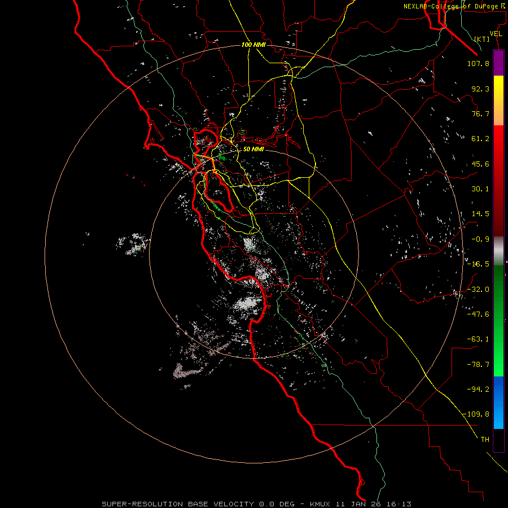
Task: Click the -0.9 velocity scale value
Action: coord(480,239)
